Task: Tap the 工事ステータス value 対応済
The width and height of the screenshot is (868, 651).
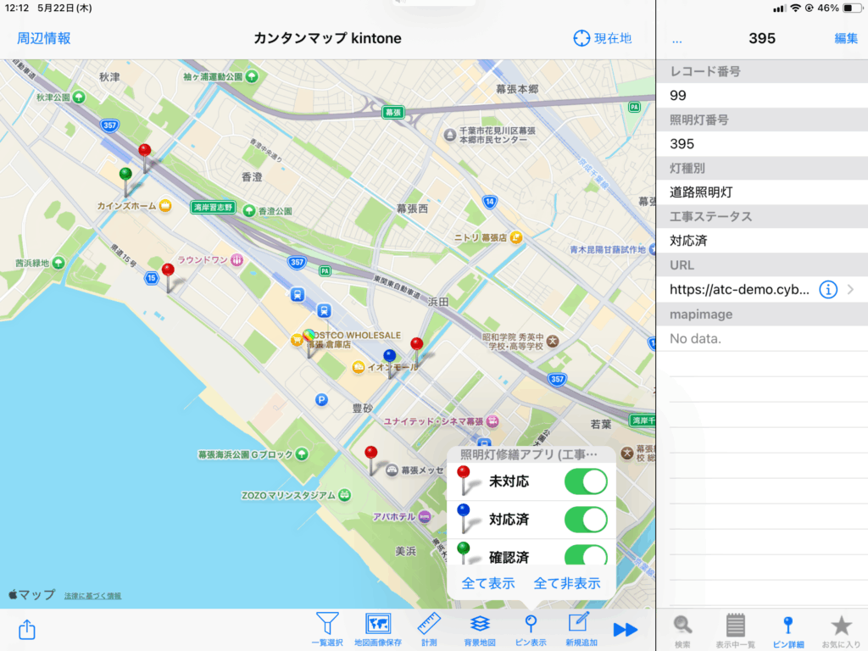Action: [x=688, y=241]
